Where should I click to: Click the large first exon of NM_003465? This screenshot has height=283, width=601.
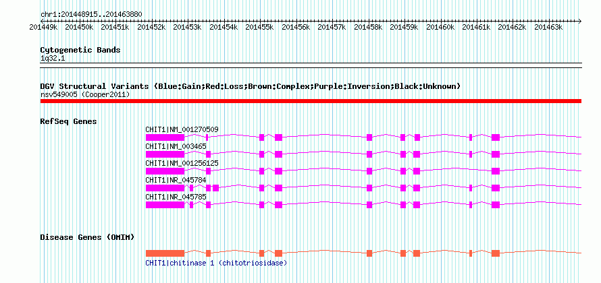click(165, 154)
